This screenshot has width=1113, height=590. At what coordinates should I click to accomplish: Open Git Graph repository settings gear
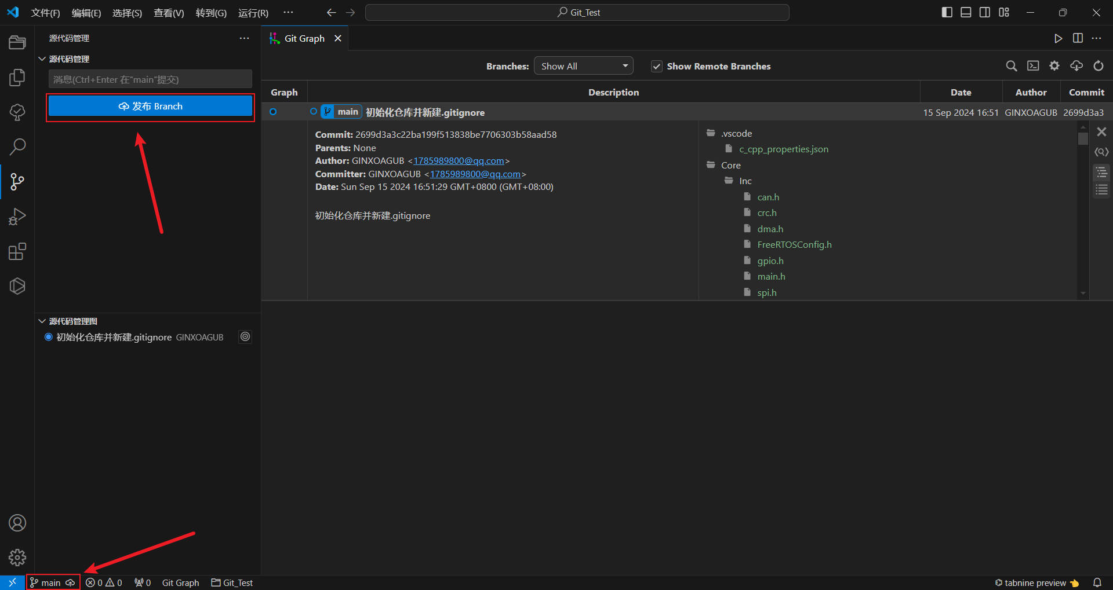coord(1054,66)
